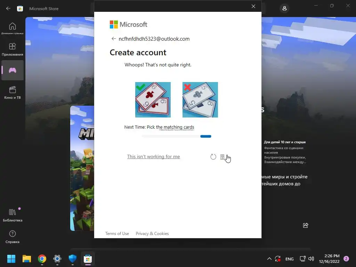The height and width of the screenshot is (267, 356).
Task: Click 'Для детей 10 лет и старше' rating text
Action: (x=285, y=142)
